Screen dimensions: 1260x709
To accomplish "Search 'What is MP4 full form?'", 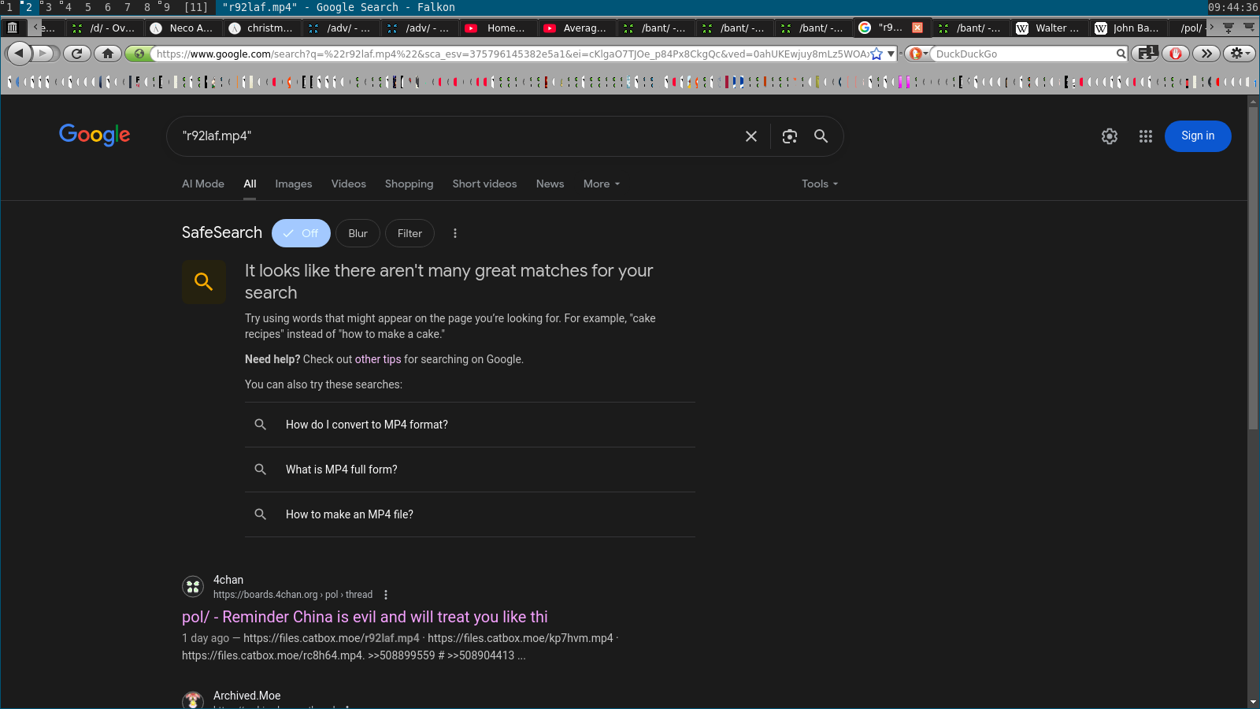I will click(470, 470).
